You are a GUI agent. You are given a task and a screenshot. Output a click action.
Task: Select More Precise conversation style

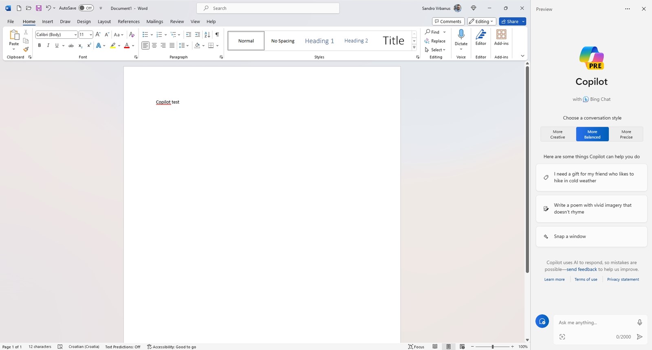626,134
